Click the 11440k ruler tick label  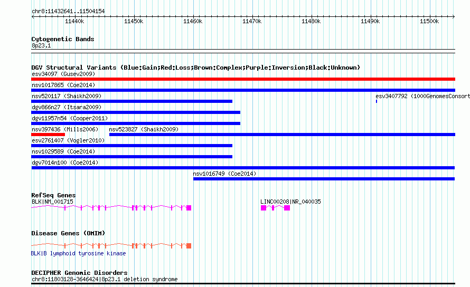[x=74, y=21]
